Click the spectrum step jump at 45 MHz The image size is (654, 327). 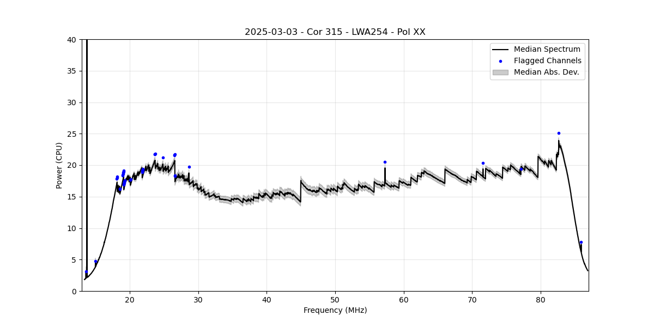click(x=300, y=191)
